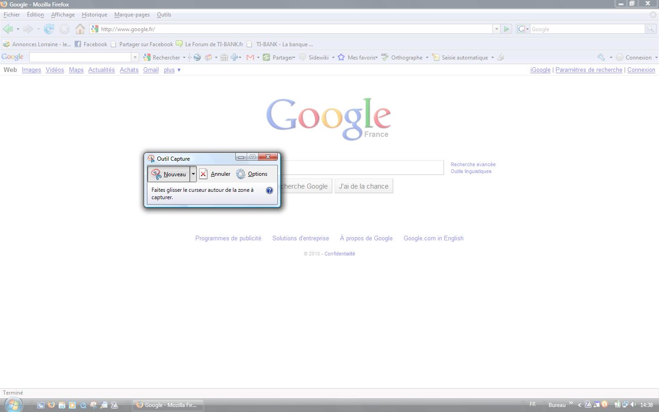This screenshot has height=412, width=659.
Task: Open the iGoogle link
Action: tap(540, 70)
